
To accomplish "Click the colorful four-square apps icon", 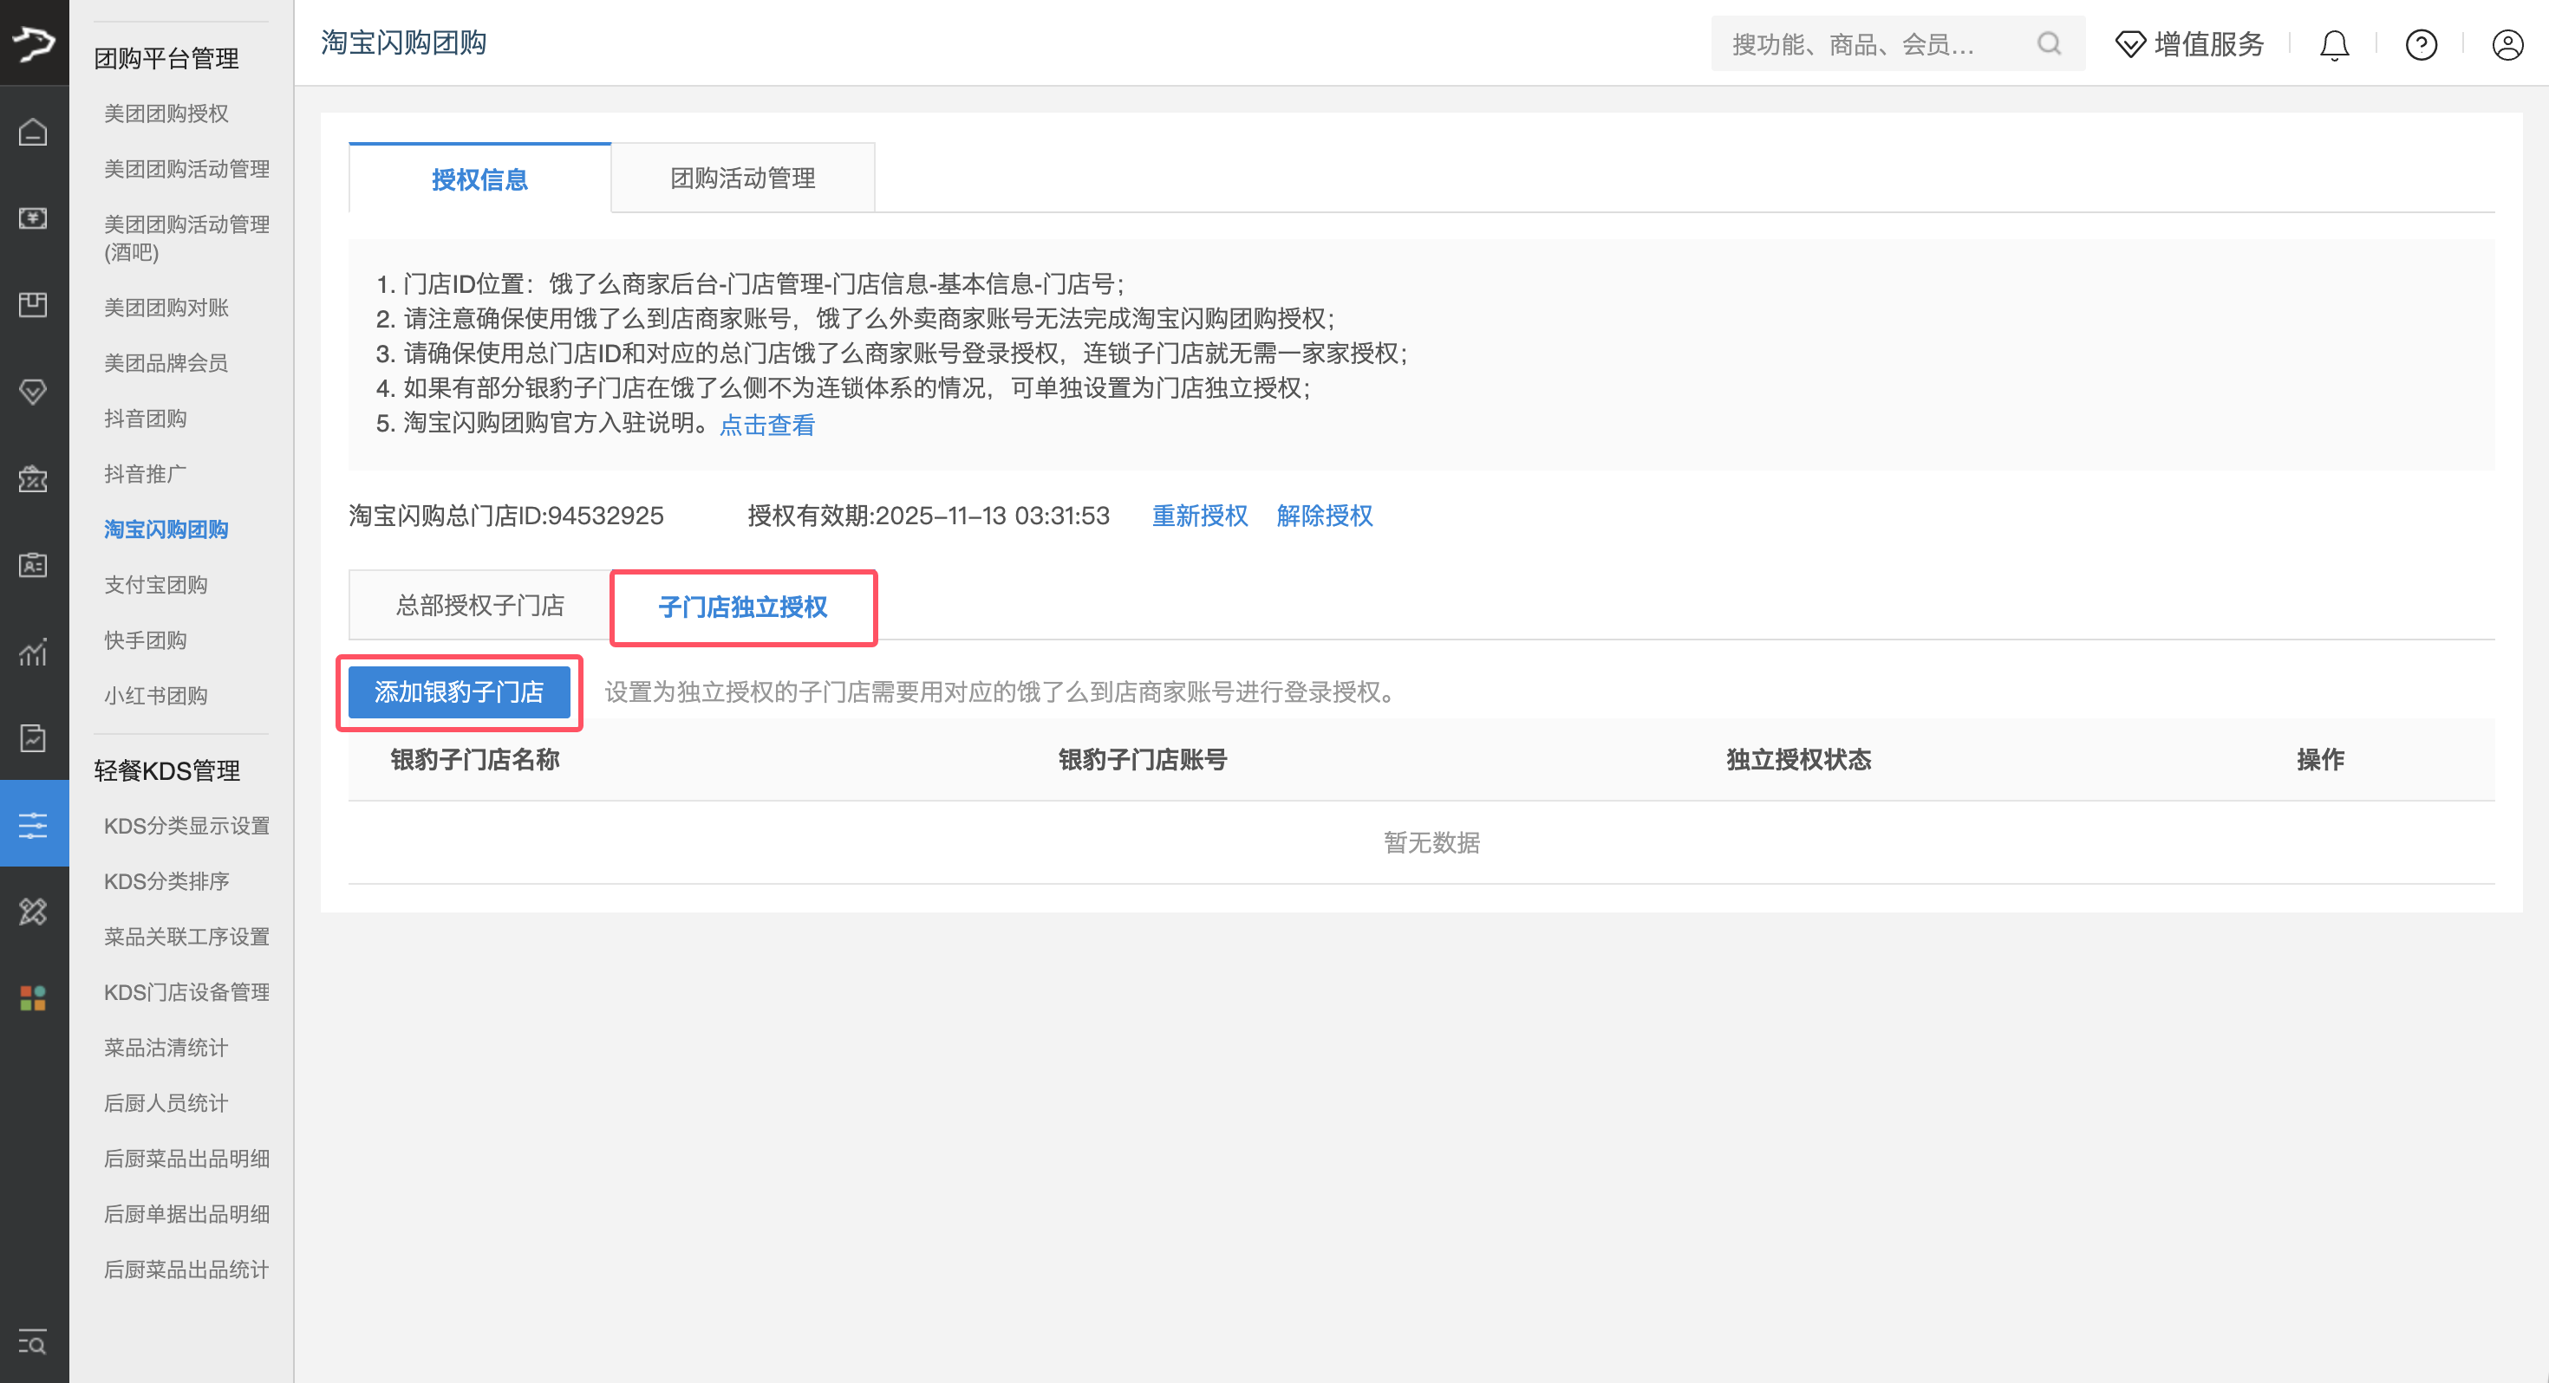I will tap(33, 997).
